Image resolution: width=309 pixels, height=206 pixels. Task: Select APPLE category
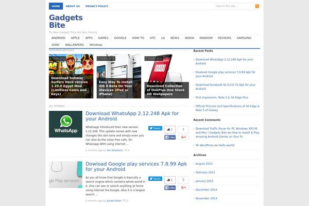(75, 38)
